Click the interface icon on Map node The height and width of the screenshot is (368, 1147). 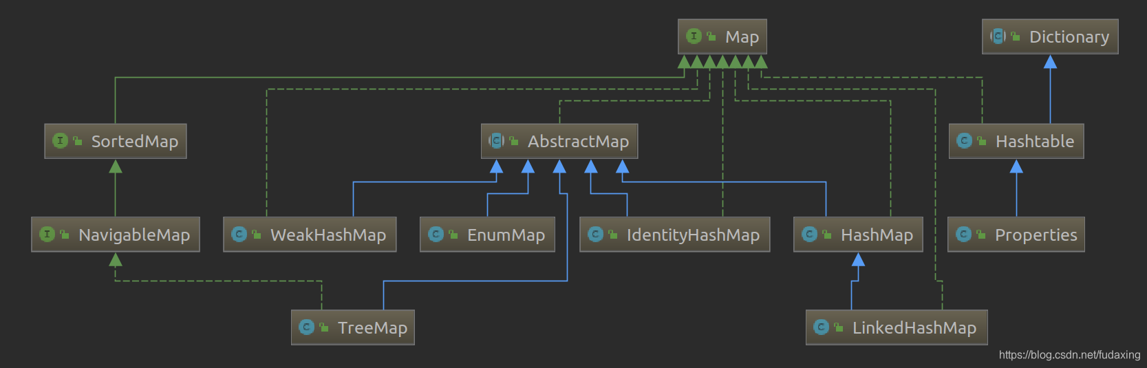point(694,36)
